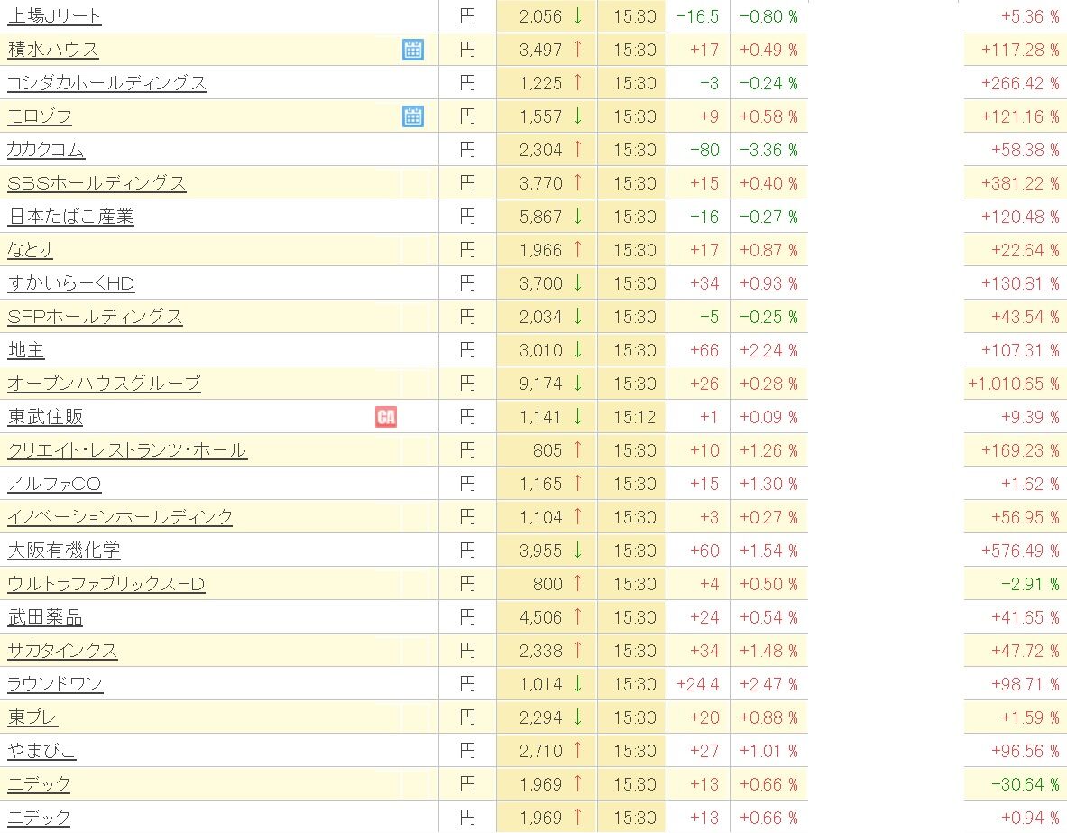
Task: Click the price 805 for クリエイト・レストランツ
Action: click(x=547, y=450)
